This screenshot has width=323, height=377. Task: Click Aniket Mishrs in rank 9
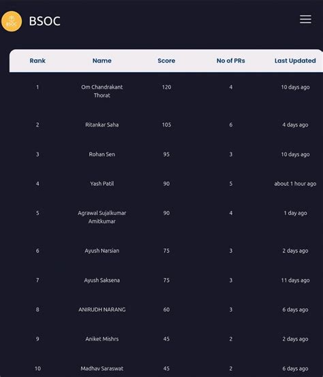tap(102, 339)
